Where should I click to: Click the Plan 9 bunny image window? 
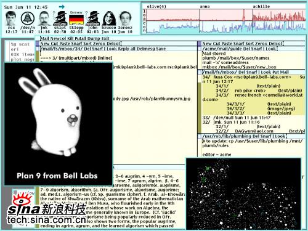pyautogui.click(x=59, y=124)
